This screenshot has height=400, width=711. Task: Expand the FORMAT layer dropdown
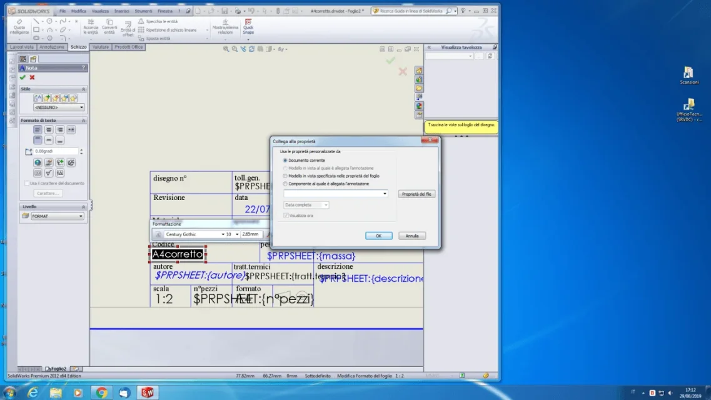57,216
